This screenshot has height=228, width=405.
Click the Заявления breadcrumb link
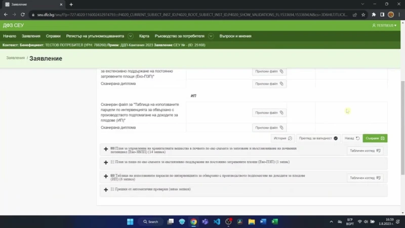16,58
